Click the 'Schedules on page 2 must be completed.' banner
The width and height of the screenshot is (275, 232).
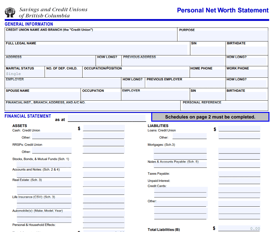(210, 117)
